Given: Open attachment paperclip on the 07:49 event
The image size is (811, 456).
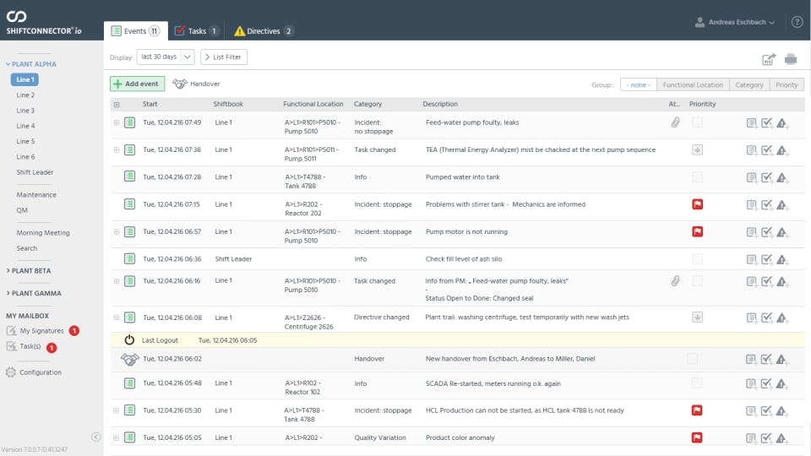Looking at the screenshot, I should (x=675, y=122).
